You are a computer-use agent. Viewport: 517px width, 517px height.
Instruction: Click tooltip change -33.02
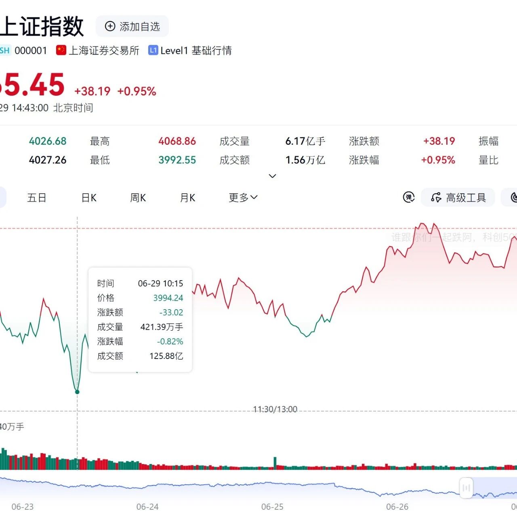click(x=171, y=312)
